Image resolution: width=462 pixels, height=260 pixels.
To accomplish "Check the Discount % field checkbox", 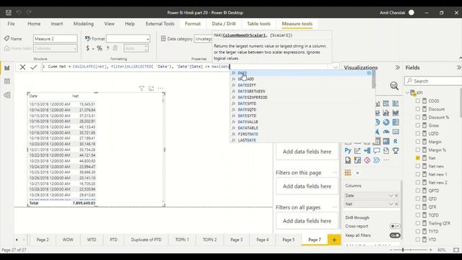I will [x=418, y=117].
